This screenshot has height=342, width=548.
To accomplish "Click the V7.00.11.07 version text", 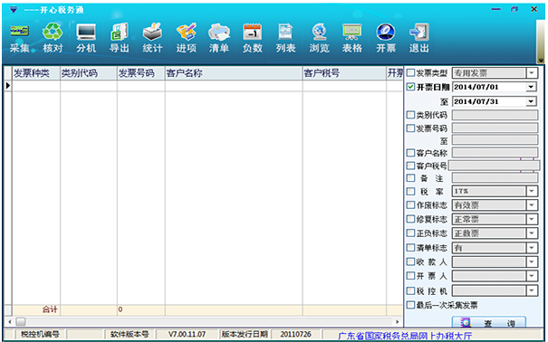I will 187,335.
